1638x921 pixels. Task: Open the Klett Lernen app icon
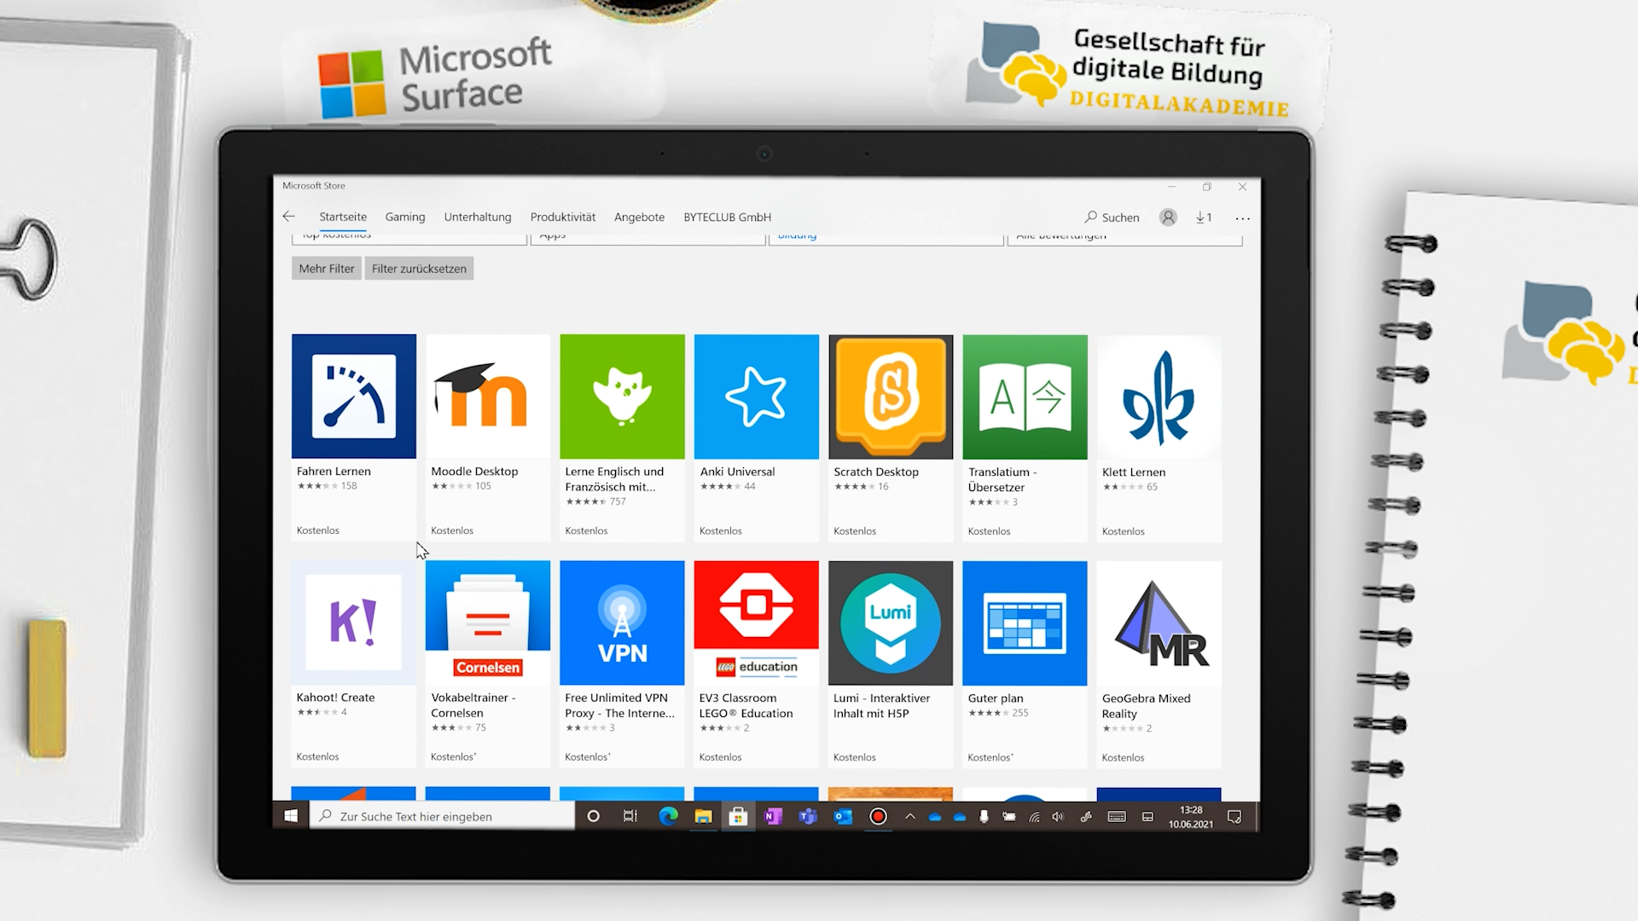[1159, 397]
